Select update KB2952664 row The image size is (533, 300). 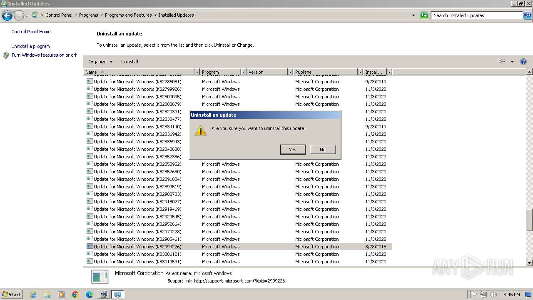click(238, 224)
